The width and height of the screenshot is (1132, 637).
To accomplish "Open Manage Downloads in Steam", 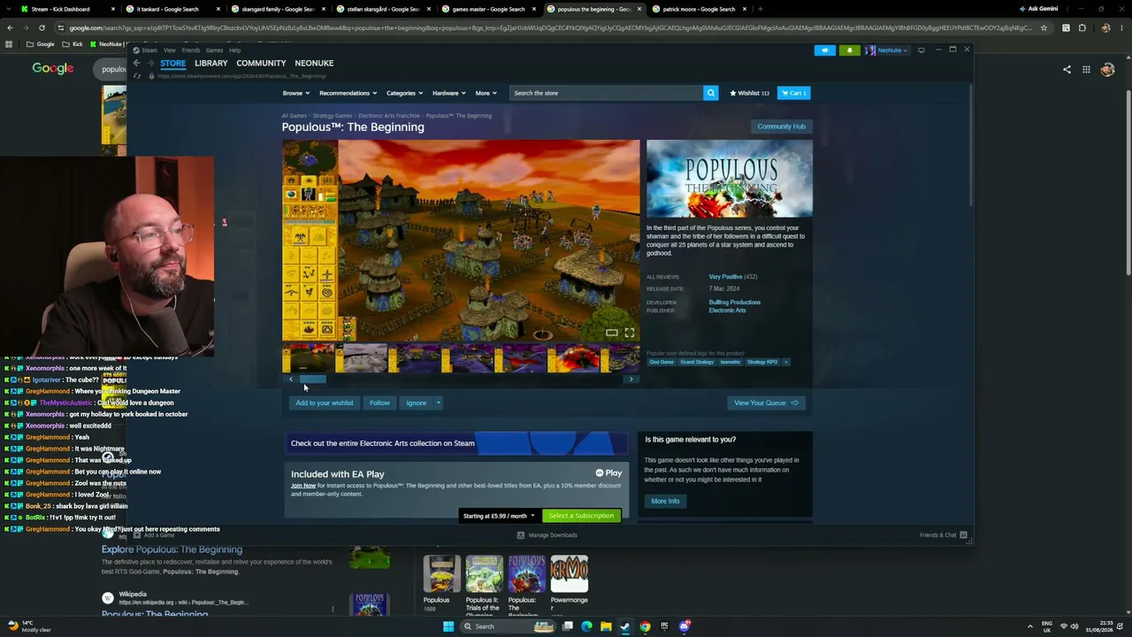I will tap(547, 535).
